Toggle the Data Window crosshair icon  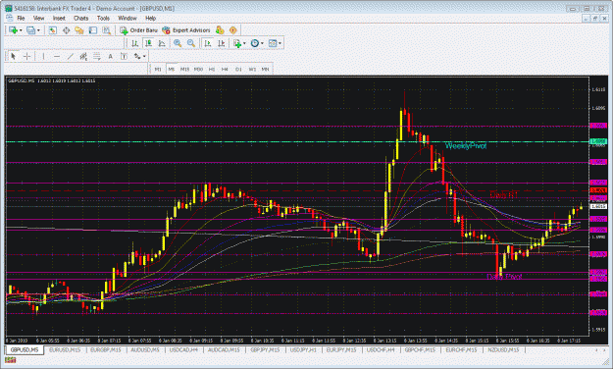point(66,30)
